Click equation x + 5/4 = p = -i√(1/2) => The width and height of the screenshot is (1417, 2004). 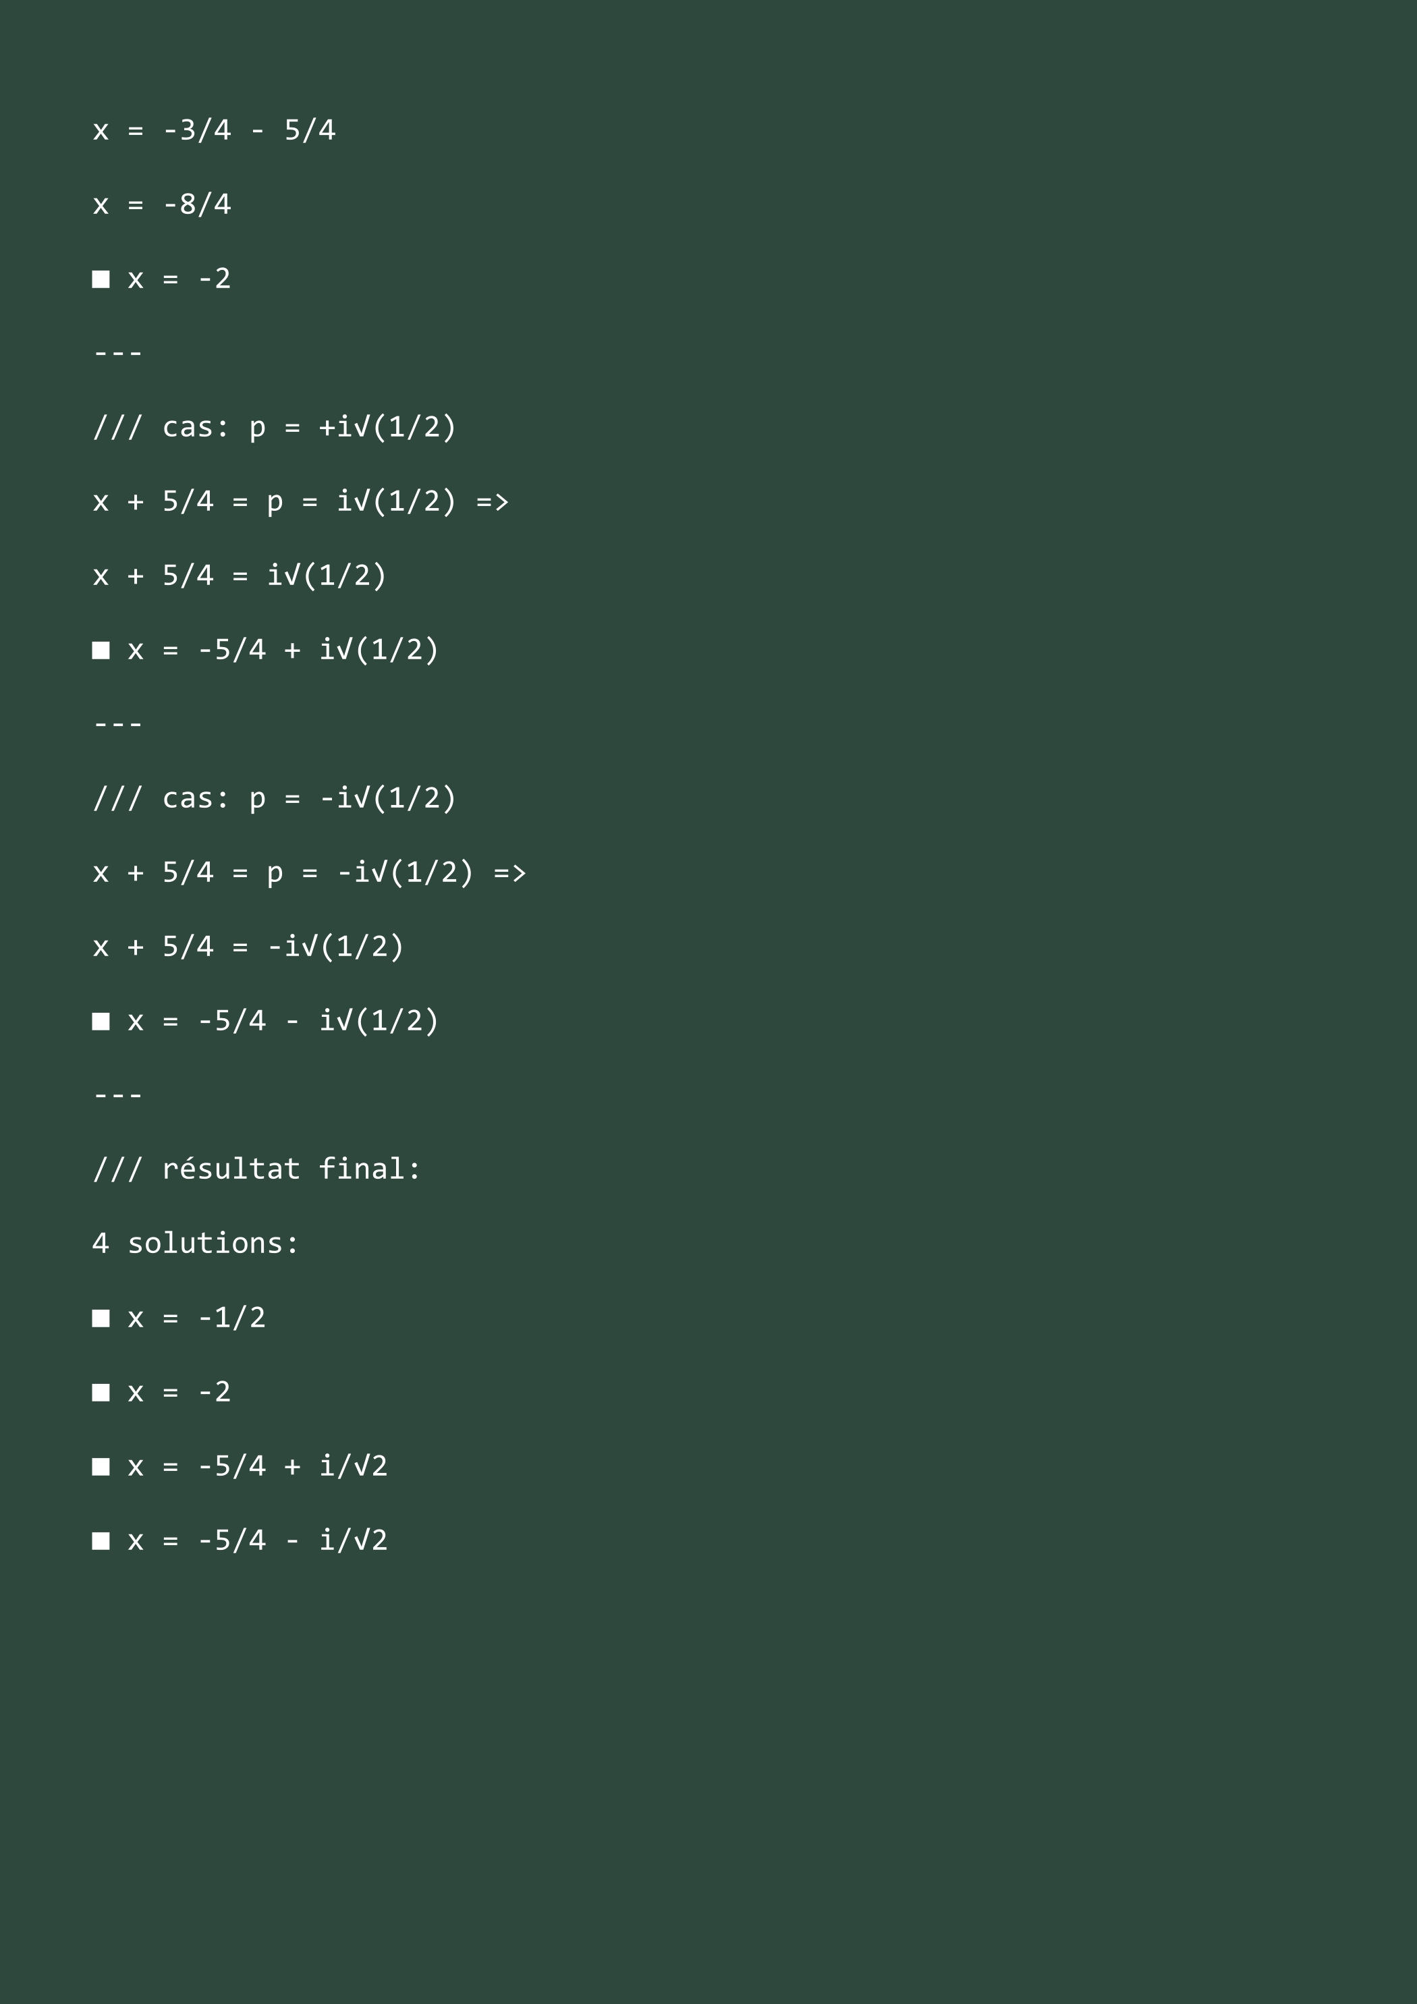[309, 872]
